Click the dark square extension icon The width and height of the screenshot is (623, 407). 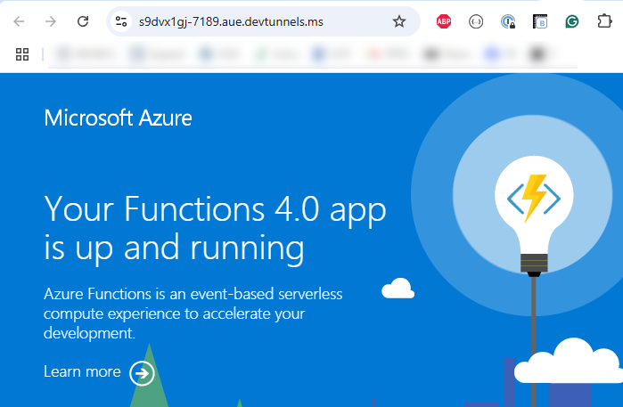[540, 21]
